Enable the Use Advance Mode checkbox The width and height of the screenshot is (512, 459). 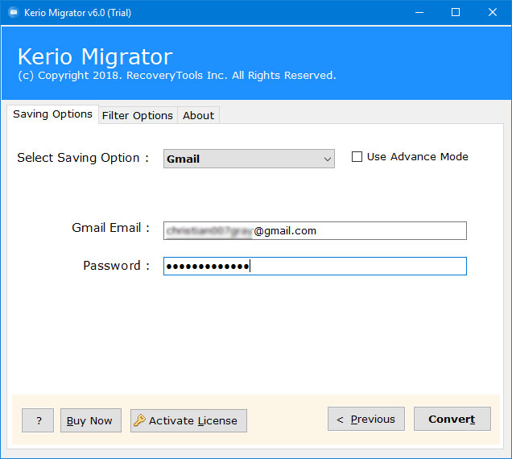[357, 157]
